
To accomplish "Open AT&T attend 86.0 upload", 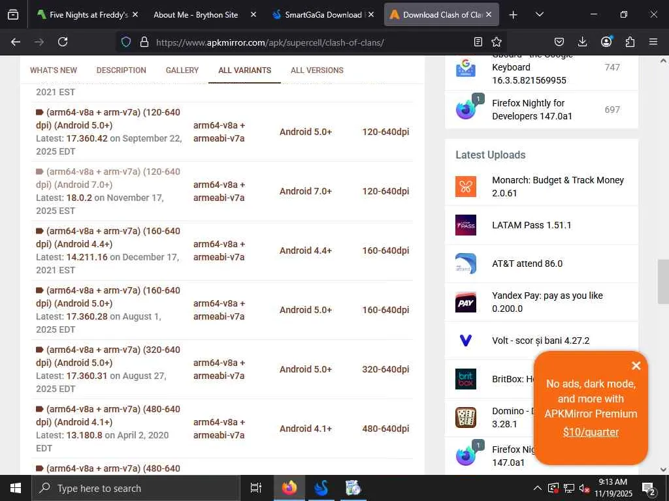I will coord(527,264).
